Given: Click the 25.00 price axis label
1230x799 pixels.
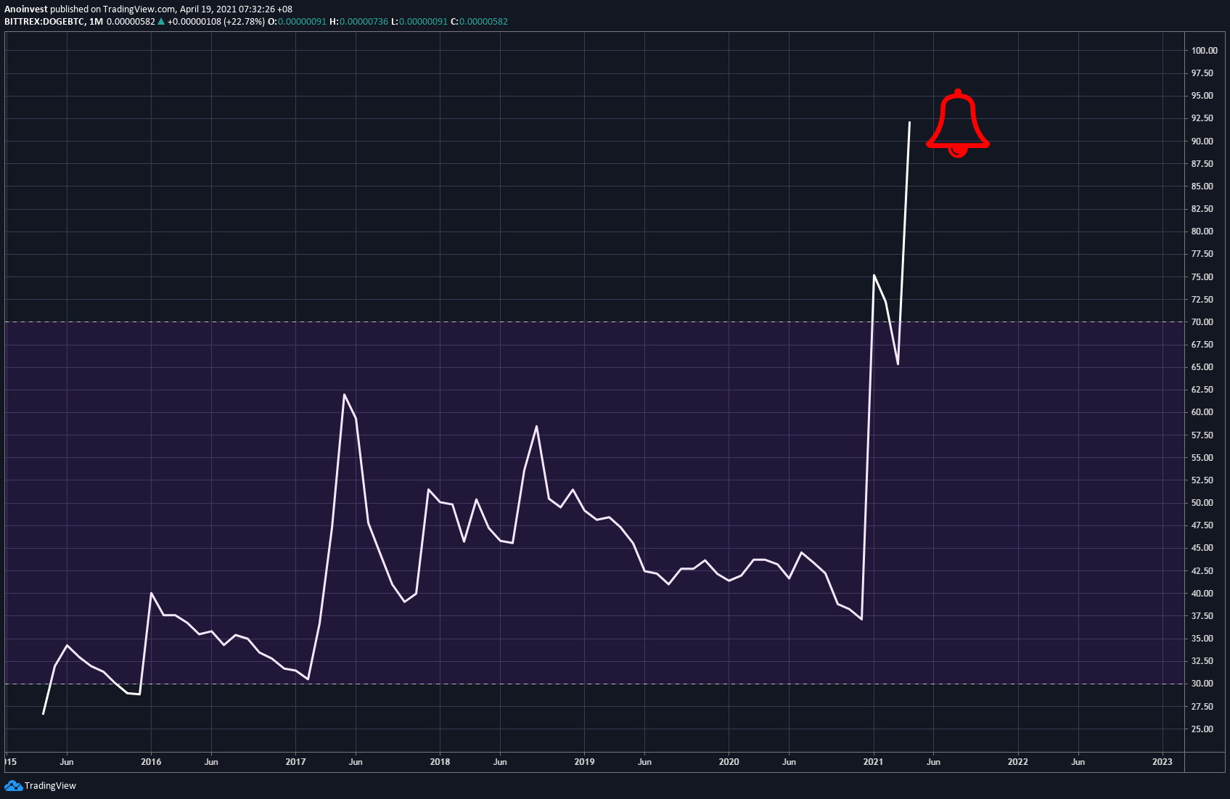Looking at the screenshot, I should (x=1202, y=729).
